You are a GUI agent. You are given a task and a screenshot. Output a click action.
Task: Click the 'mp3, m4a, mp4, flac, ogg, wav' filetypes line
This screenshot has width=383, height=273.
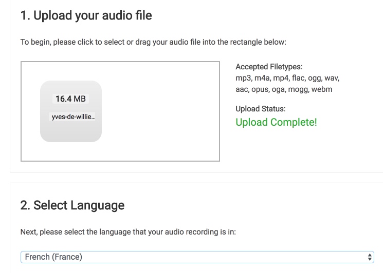[x=287, y=78]
